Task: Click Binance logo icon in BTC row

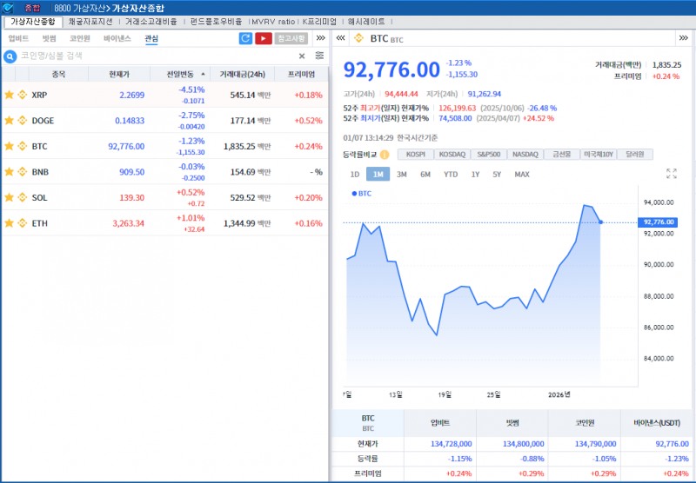Action: click(x=23, y=146)
